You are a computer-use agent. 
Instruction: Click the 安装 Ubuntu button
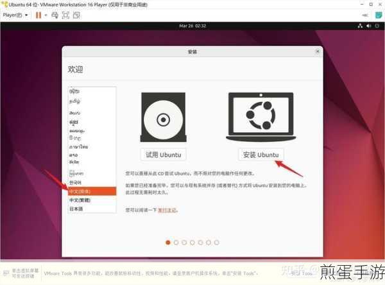[x=261, y=155]
